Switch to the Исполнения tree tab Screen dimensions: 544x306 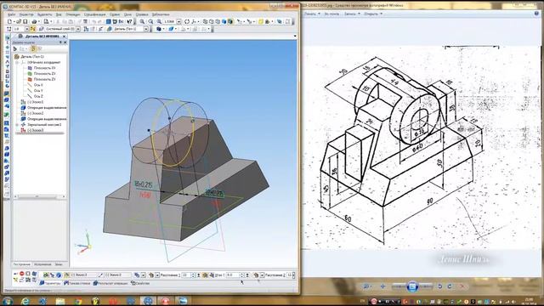click(x=42, y=264)
